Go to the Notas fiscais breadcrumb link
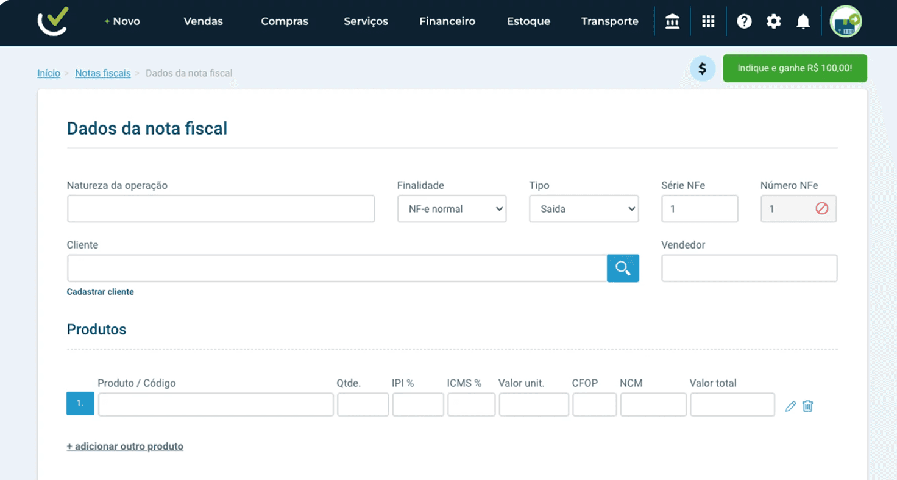The width and height of the screenshot is (897, 480). coord(103,73)
